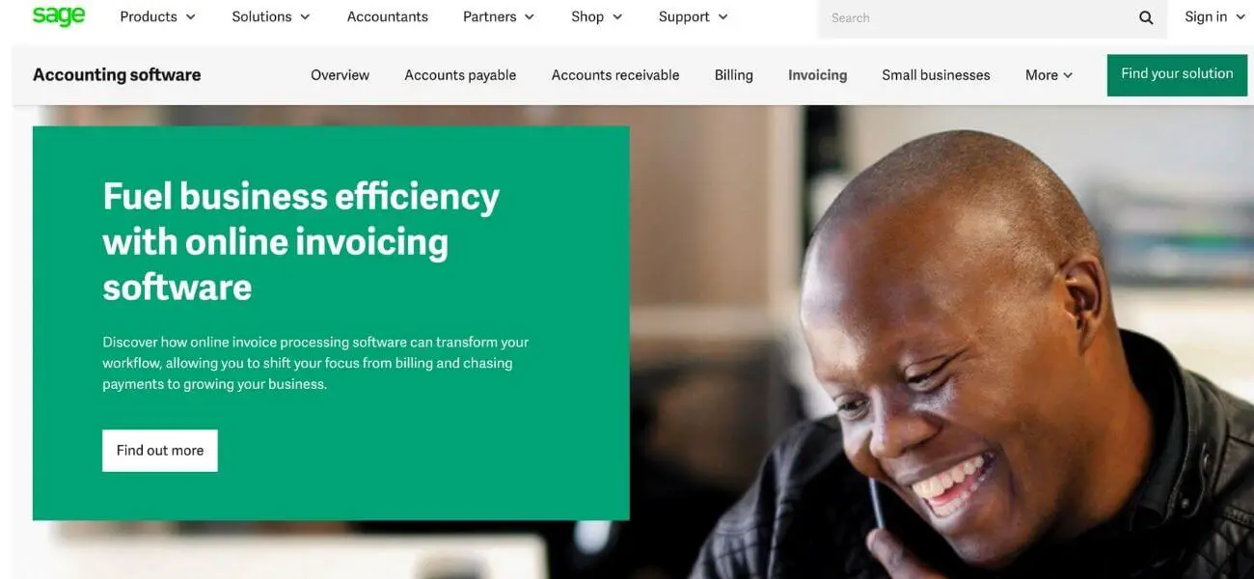Open the Solutions dropdown
1254x579 pixels.
click(x=271, y=16)
